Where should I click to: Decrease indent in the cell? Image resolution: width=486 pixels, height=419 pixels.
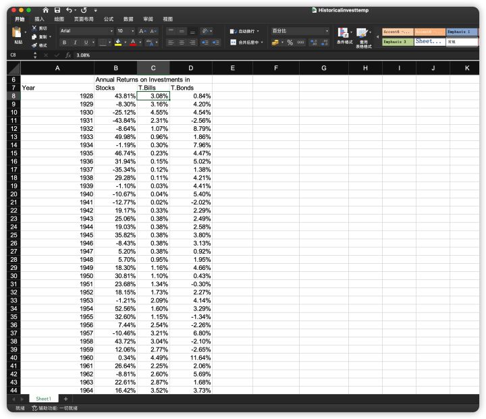click(x=205, y=43)
